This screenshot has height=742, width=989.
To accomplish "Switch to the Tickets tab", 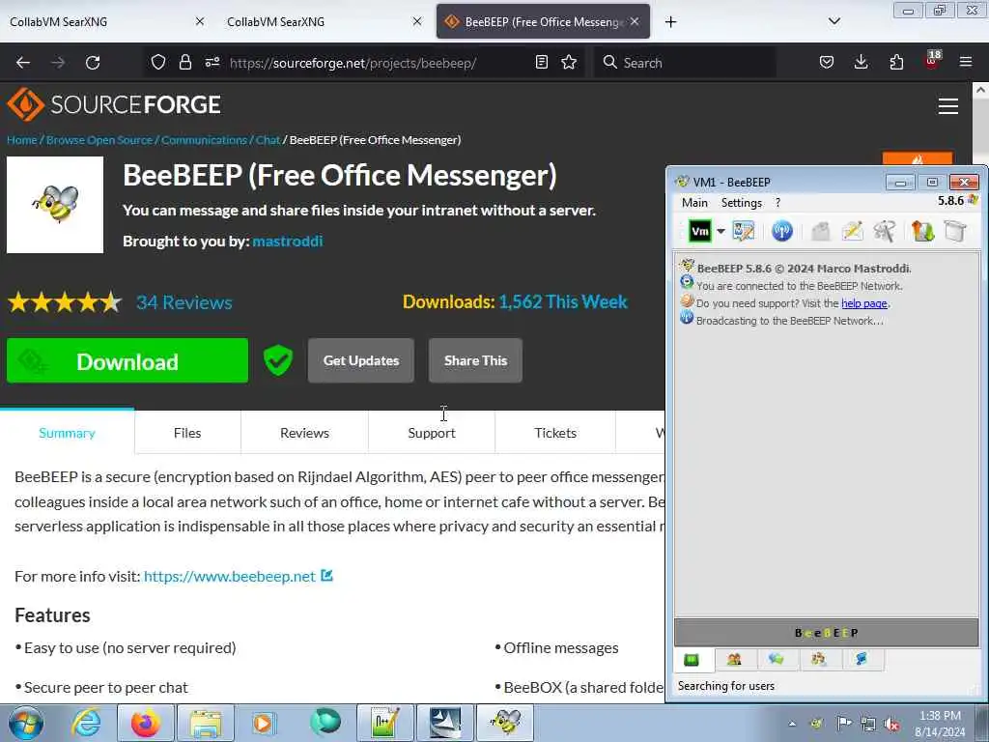I will point(555,433).
